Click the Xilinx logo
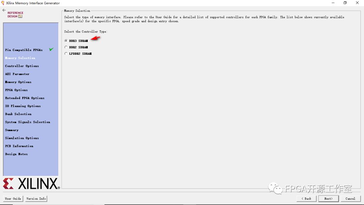The width and height of the screenshot is (364, 205). tap(31, 184)
